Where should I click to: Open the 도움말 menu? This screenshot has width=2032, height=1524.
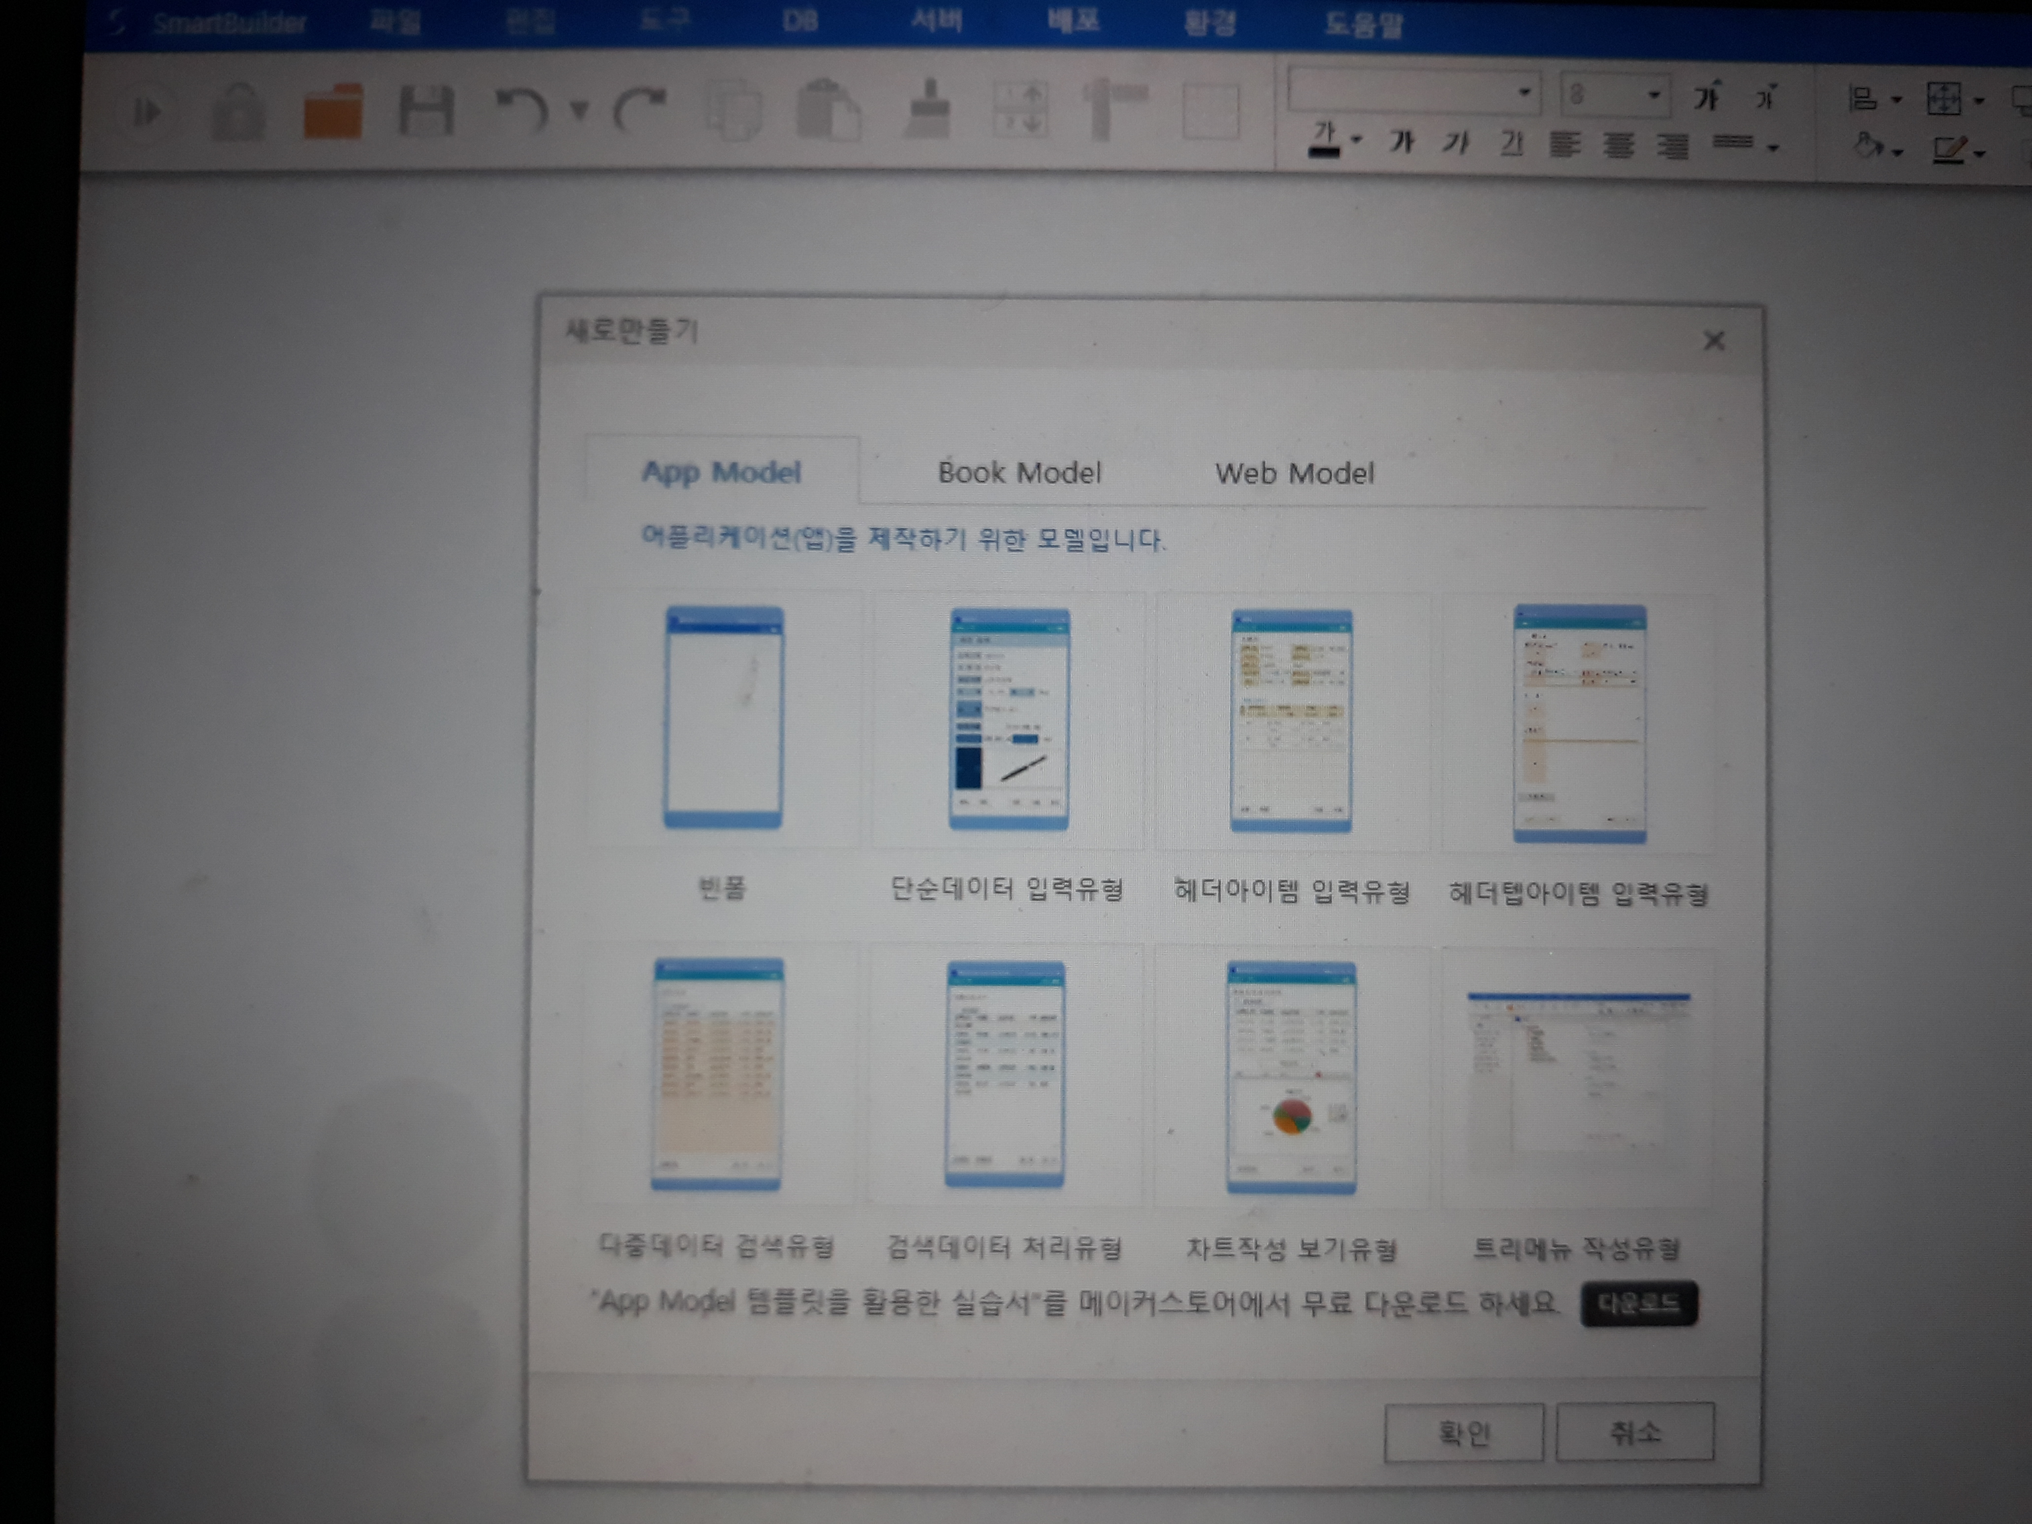click(x=1363, y=23)
